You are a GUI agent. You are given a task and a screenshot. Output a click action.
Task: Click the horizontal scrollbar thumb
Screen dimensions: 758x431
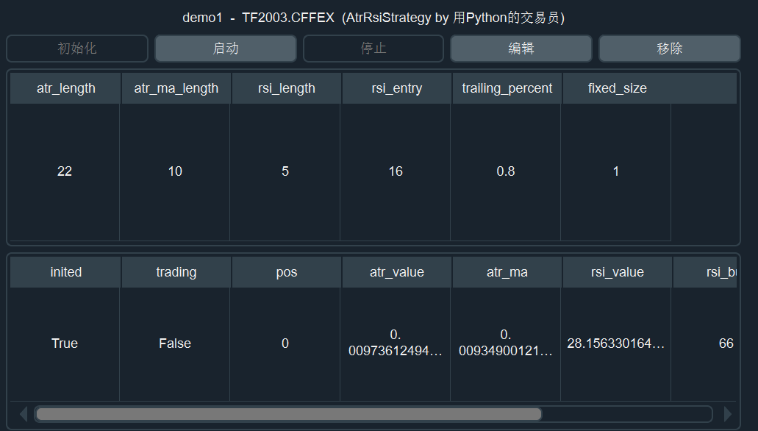tap(288, 414)
